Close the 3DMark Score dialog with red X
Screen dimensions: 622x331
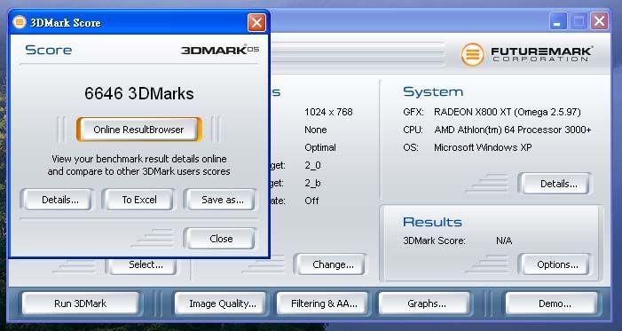tap(256, 22)
